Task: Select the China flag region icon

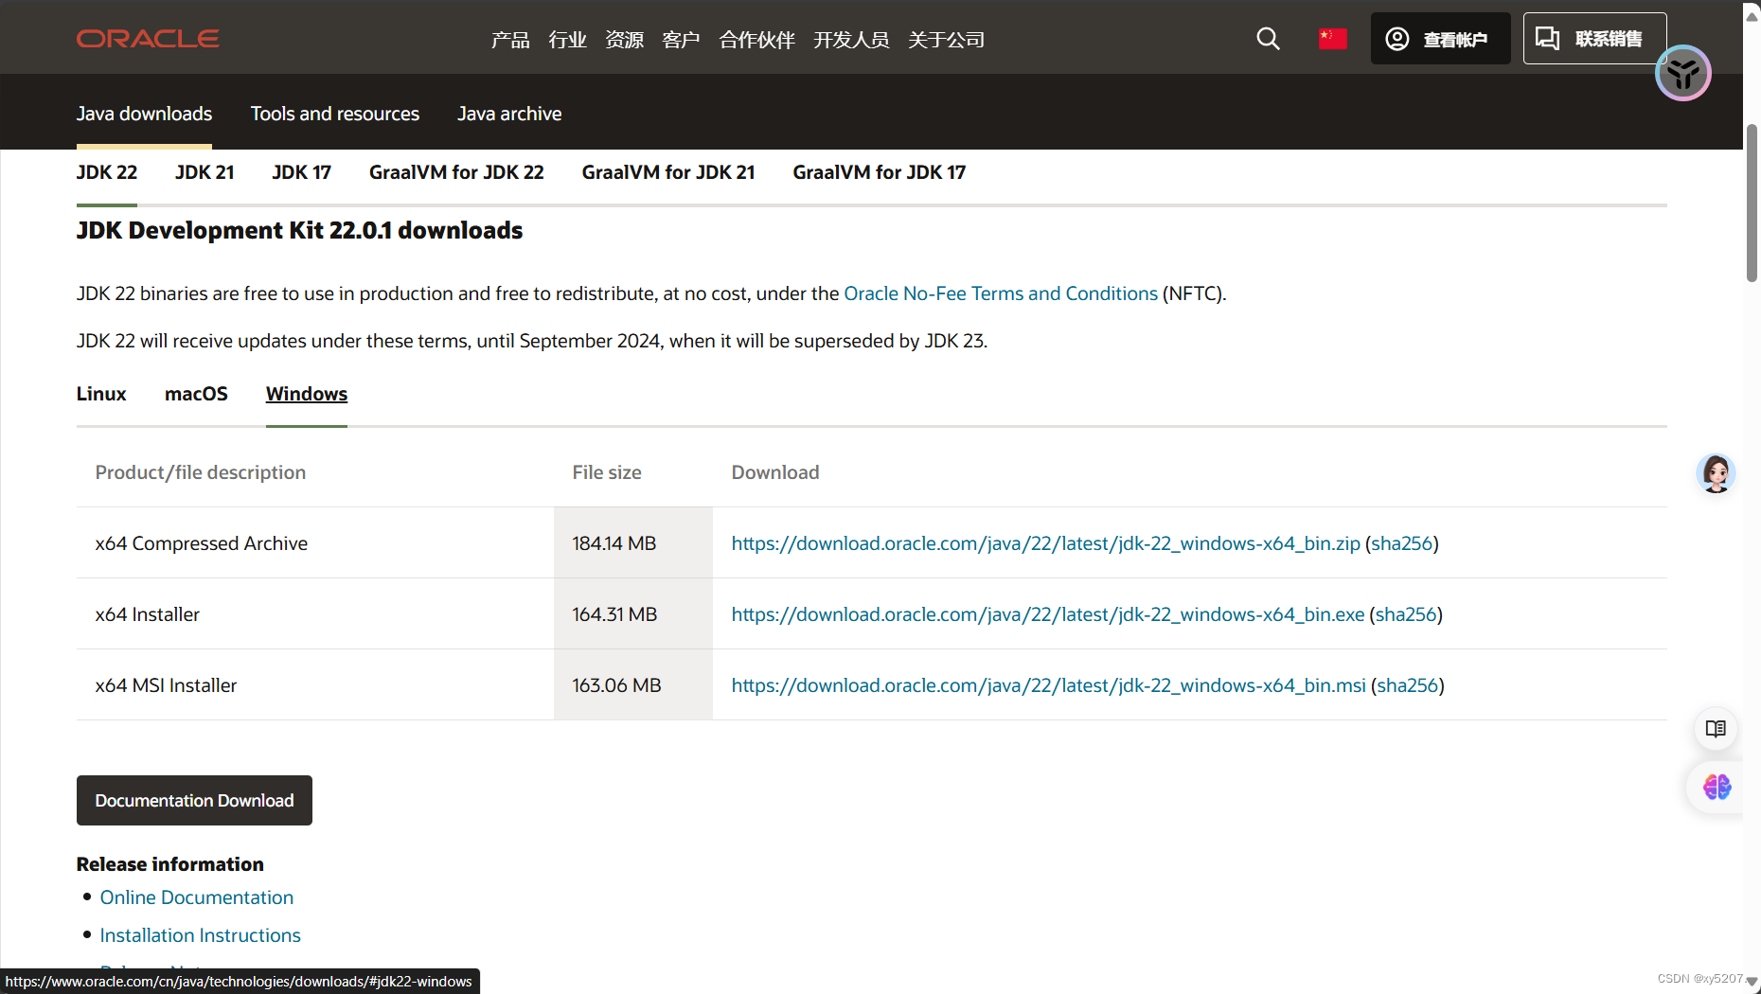Action: [1332, 39]
